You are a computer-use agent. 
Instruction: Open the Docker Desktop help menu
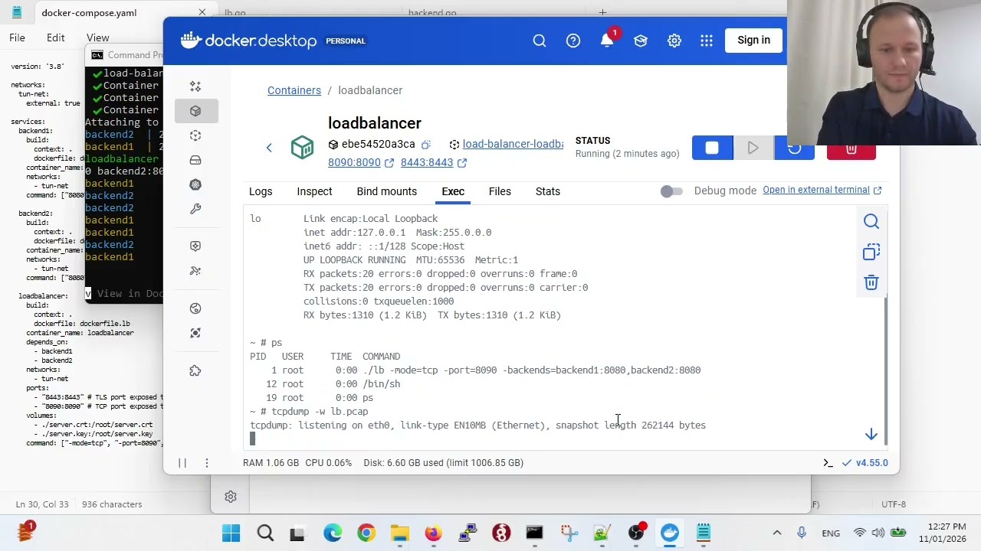[x=573, y=41]
